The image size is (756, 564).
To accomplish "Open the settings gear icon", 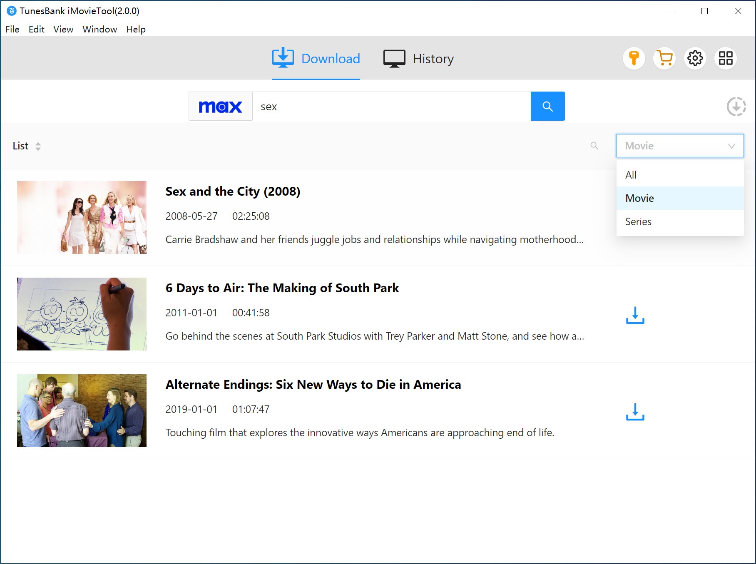I will click(x=695, y=58).
